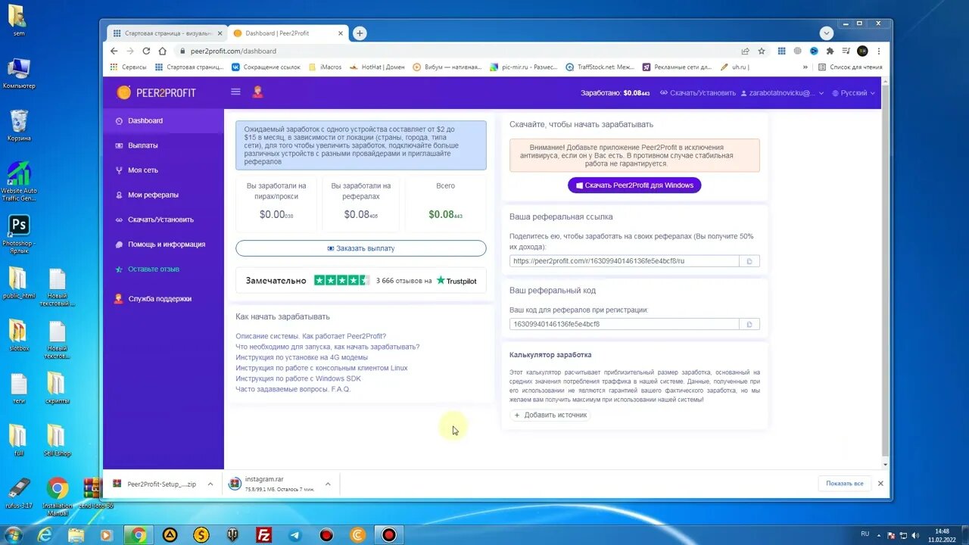
Task: Open Chrome tab search dropdown arrow
Action: point(827,33)
